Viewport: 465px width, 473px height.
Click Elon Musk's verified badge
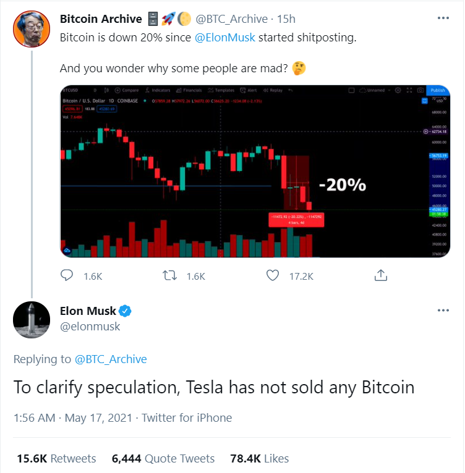[x=124, y=311]
